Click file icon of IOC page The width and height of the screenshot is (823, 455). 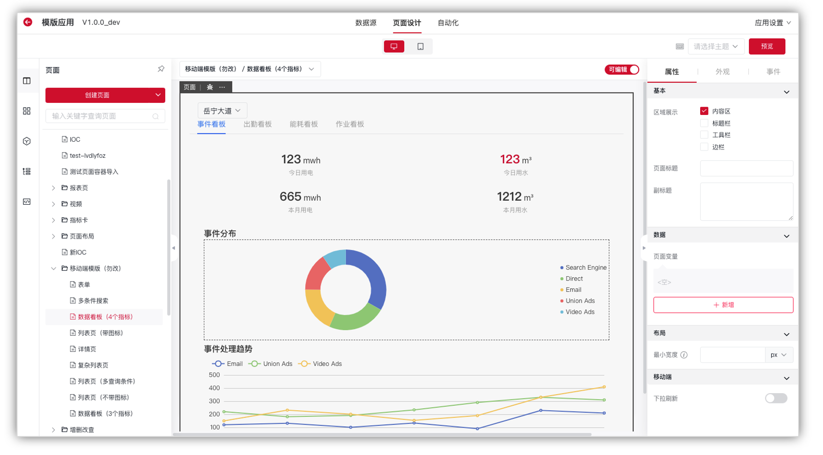pos(64,139)
